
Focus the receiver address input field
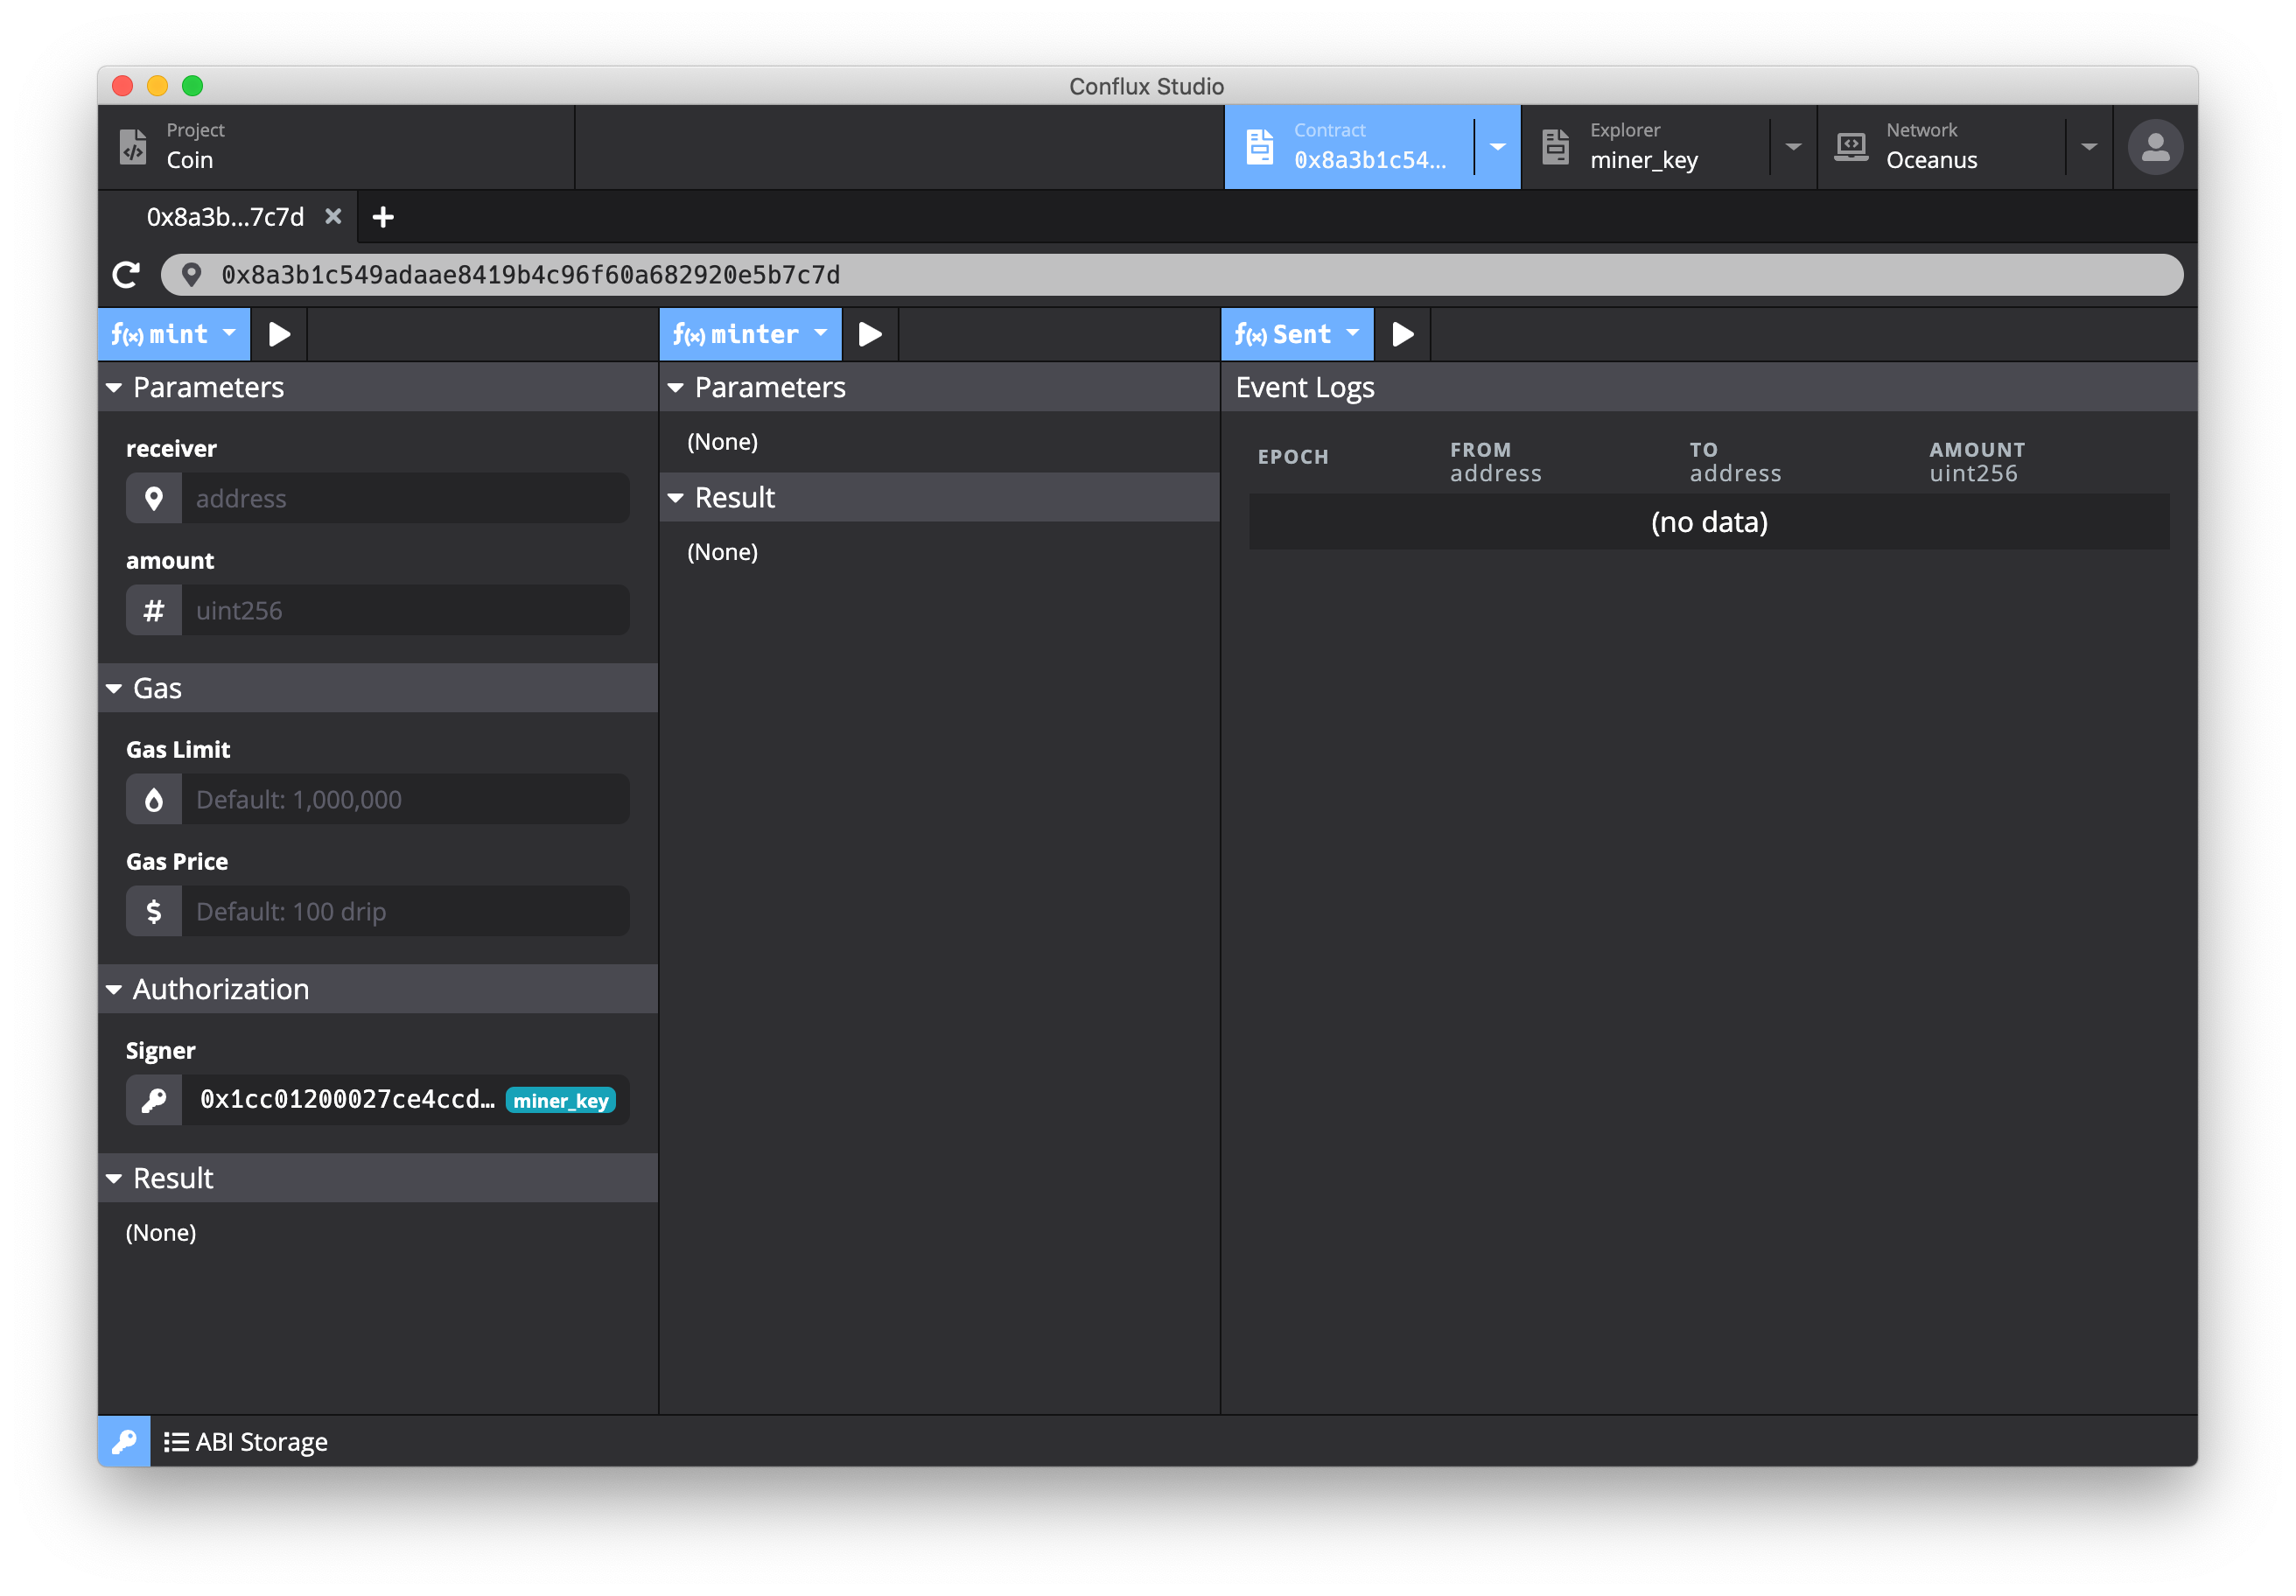click(x=405, y=498)
